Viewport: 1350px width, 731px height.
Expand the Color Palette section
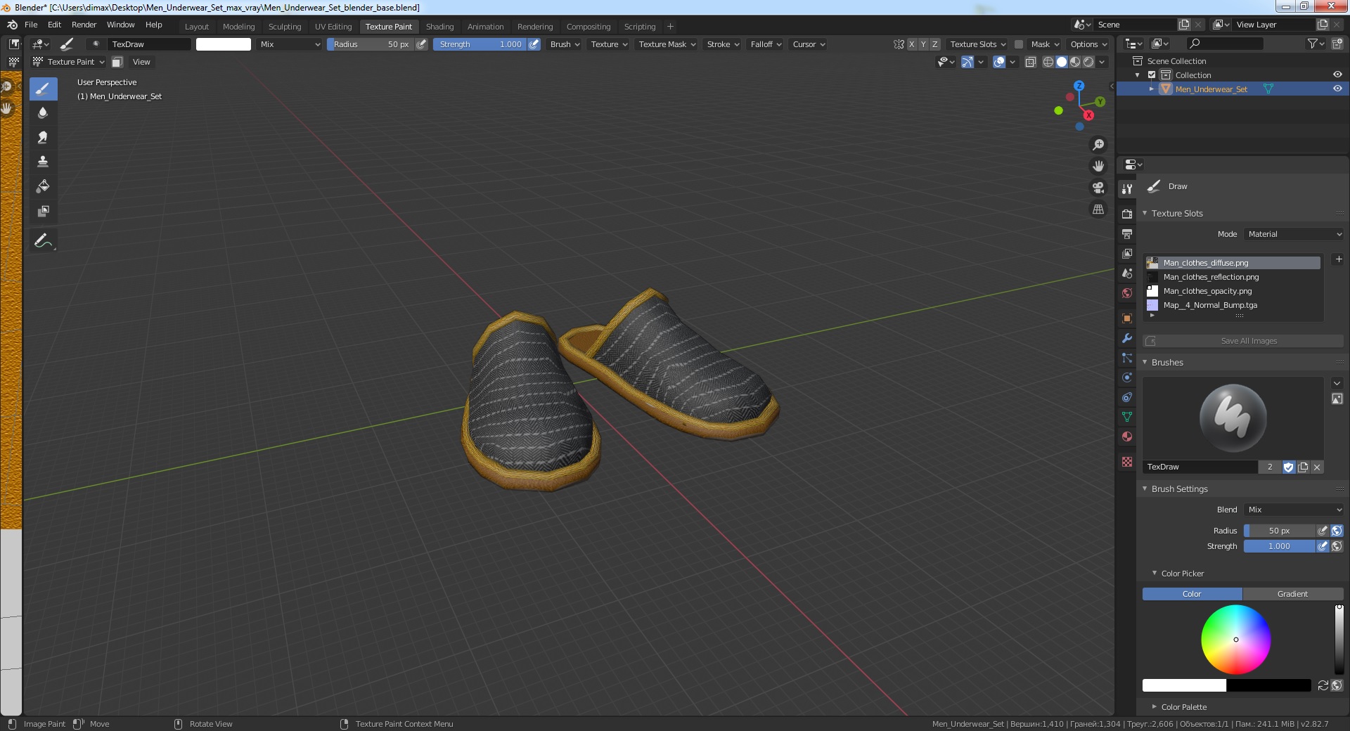coord(1155,706)
